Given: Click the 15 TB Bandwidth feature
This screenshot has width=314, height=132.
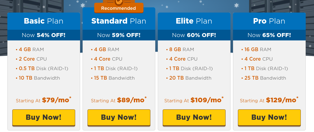Looking at the screenshot, I should (x=113, y=78).
